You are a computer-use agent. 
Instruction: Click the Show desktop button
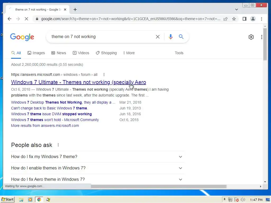click(268, 200)
